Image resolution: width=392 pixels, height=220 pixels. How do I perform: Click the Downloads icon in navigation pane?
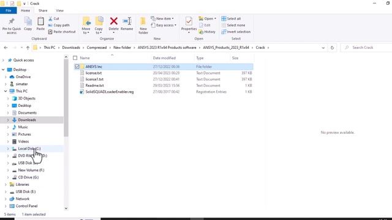point(14,120)
